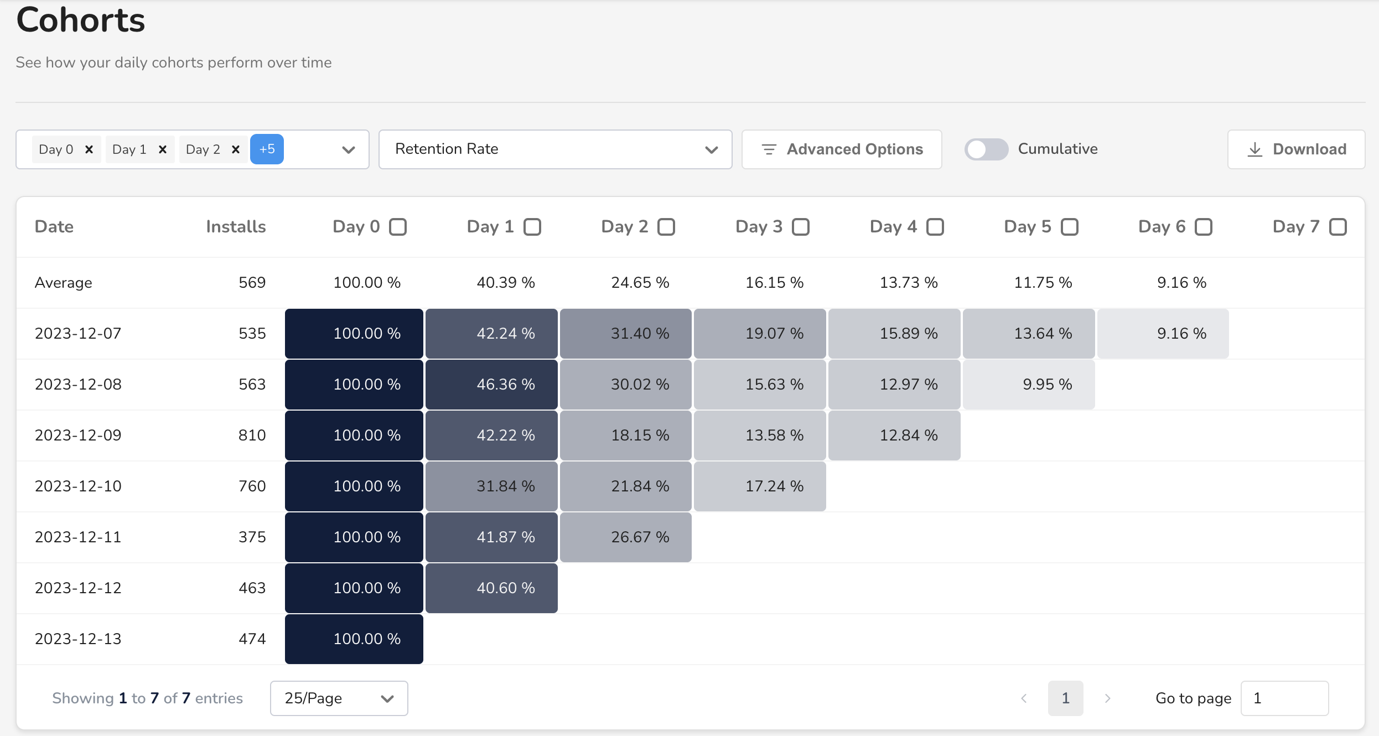This screenshot has height=736, width=1379.
Task: Focus the Go to page input
Action: [x=1284, y=698]
